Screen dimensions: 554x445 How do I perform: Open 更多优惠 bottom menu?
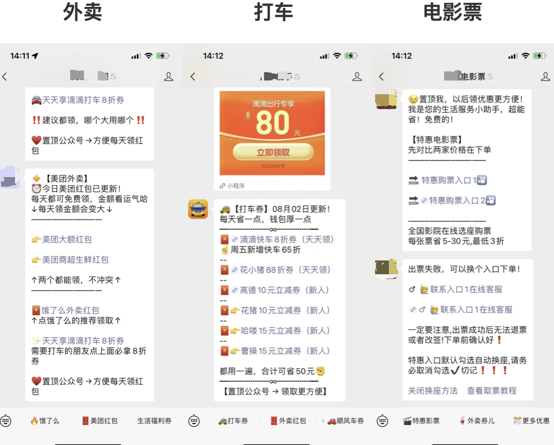pyautogui.click(x=532, y=421)
